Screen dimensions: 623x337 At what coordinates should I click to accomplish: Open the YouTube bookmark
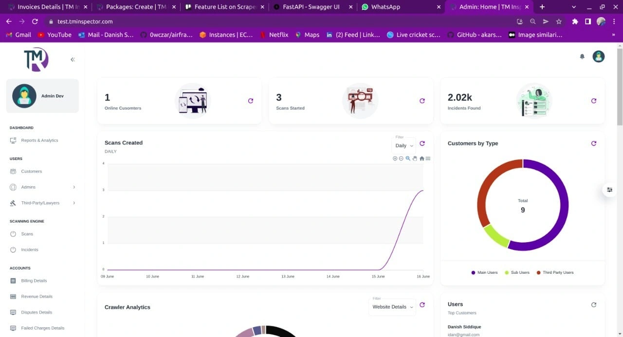click(x=55, y=35)
